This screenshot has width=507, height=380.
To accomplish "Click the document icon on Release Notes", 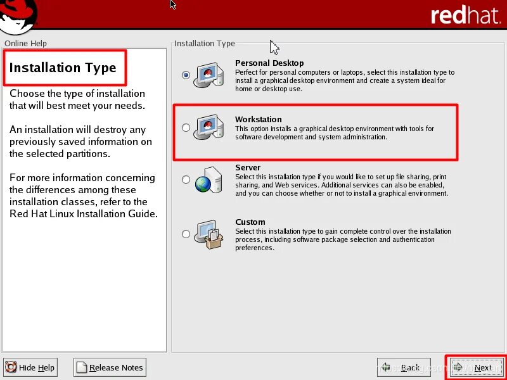I will [82, 367].
